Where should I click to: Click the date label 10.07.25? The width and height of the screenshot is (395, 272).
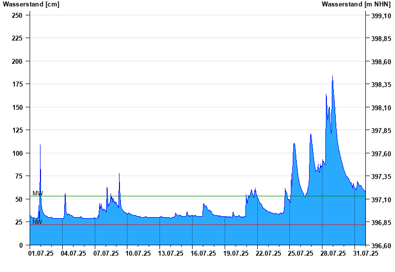pos(138,253)
